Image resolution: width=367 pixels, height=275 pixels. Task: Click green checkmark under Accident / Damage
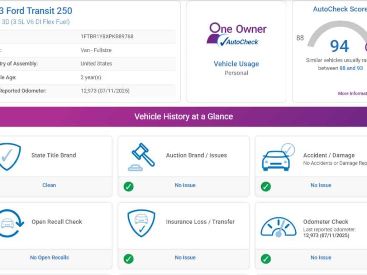(x=266, y=187)
